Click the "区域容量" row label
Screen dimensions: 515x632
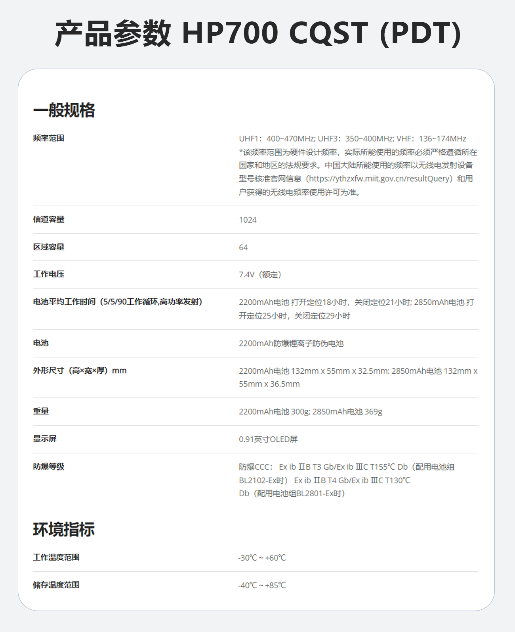coord(49,247)
